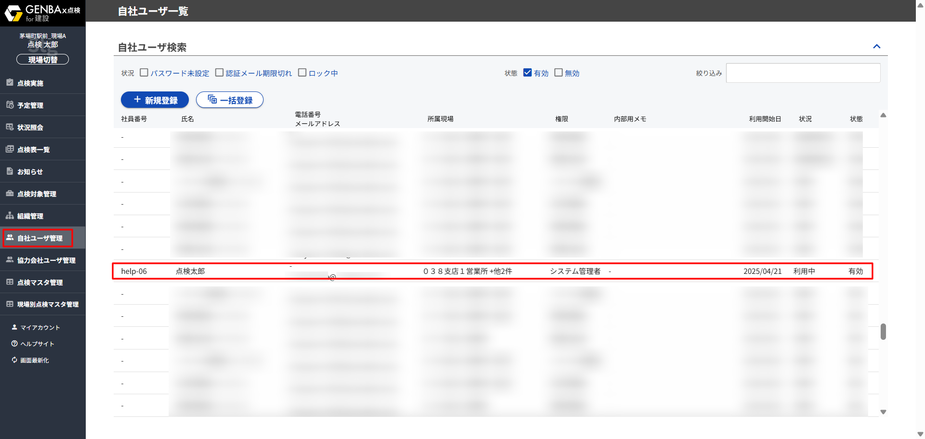Click the ヘルプサイト question mark icon
The image size is (925, 439).
[x=14, y=344]
